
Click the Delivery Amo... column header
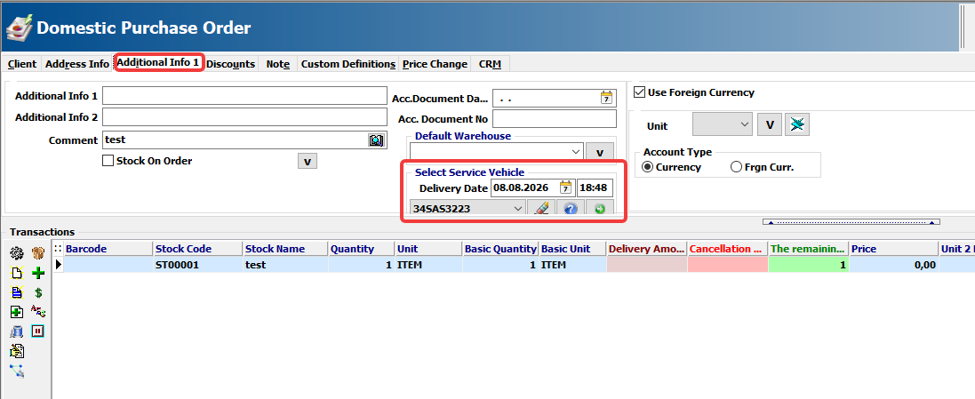click(x=647, y=249)
